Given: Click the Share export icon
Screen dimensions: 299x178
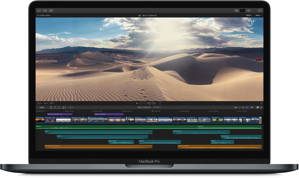Looking at the screenshot, I should coord(260,10).
